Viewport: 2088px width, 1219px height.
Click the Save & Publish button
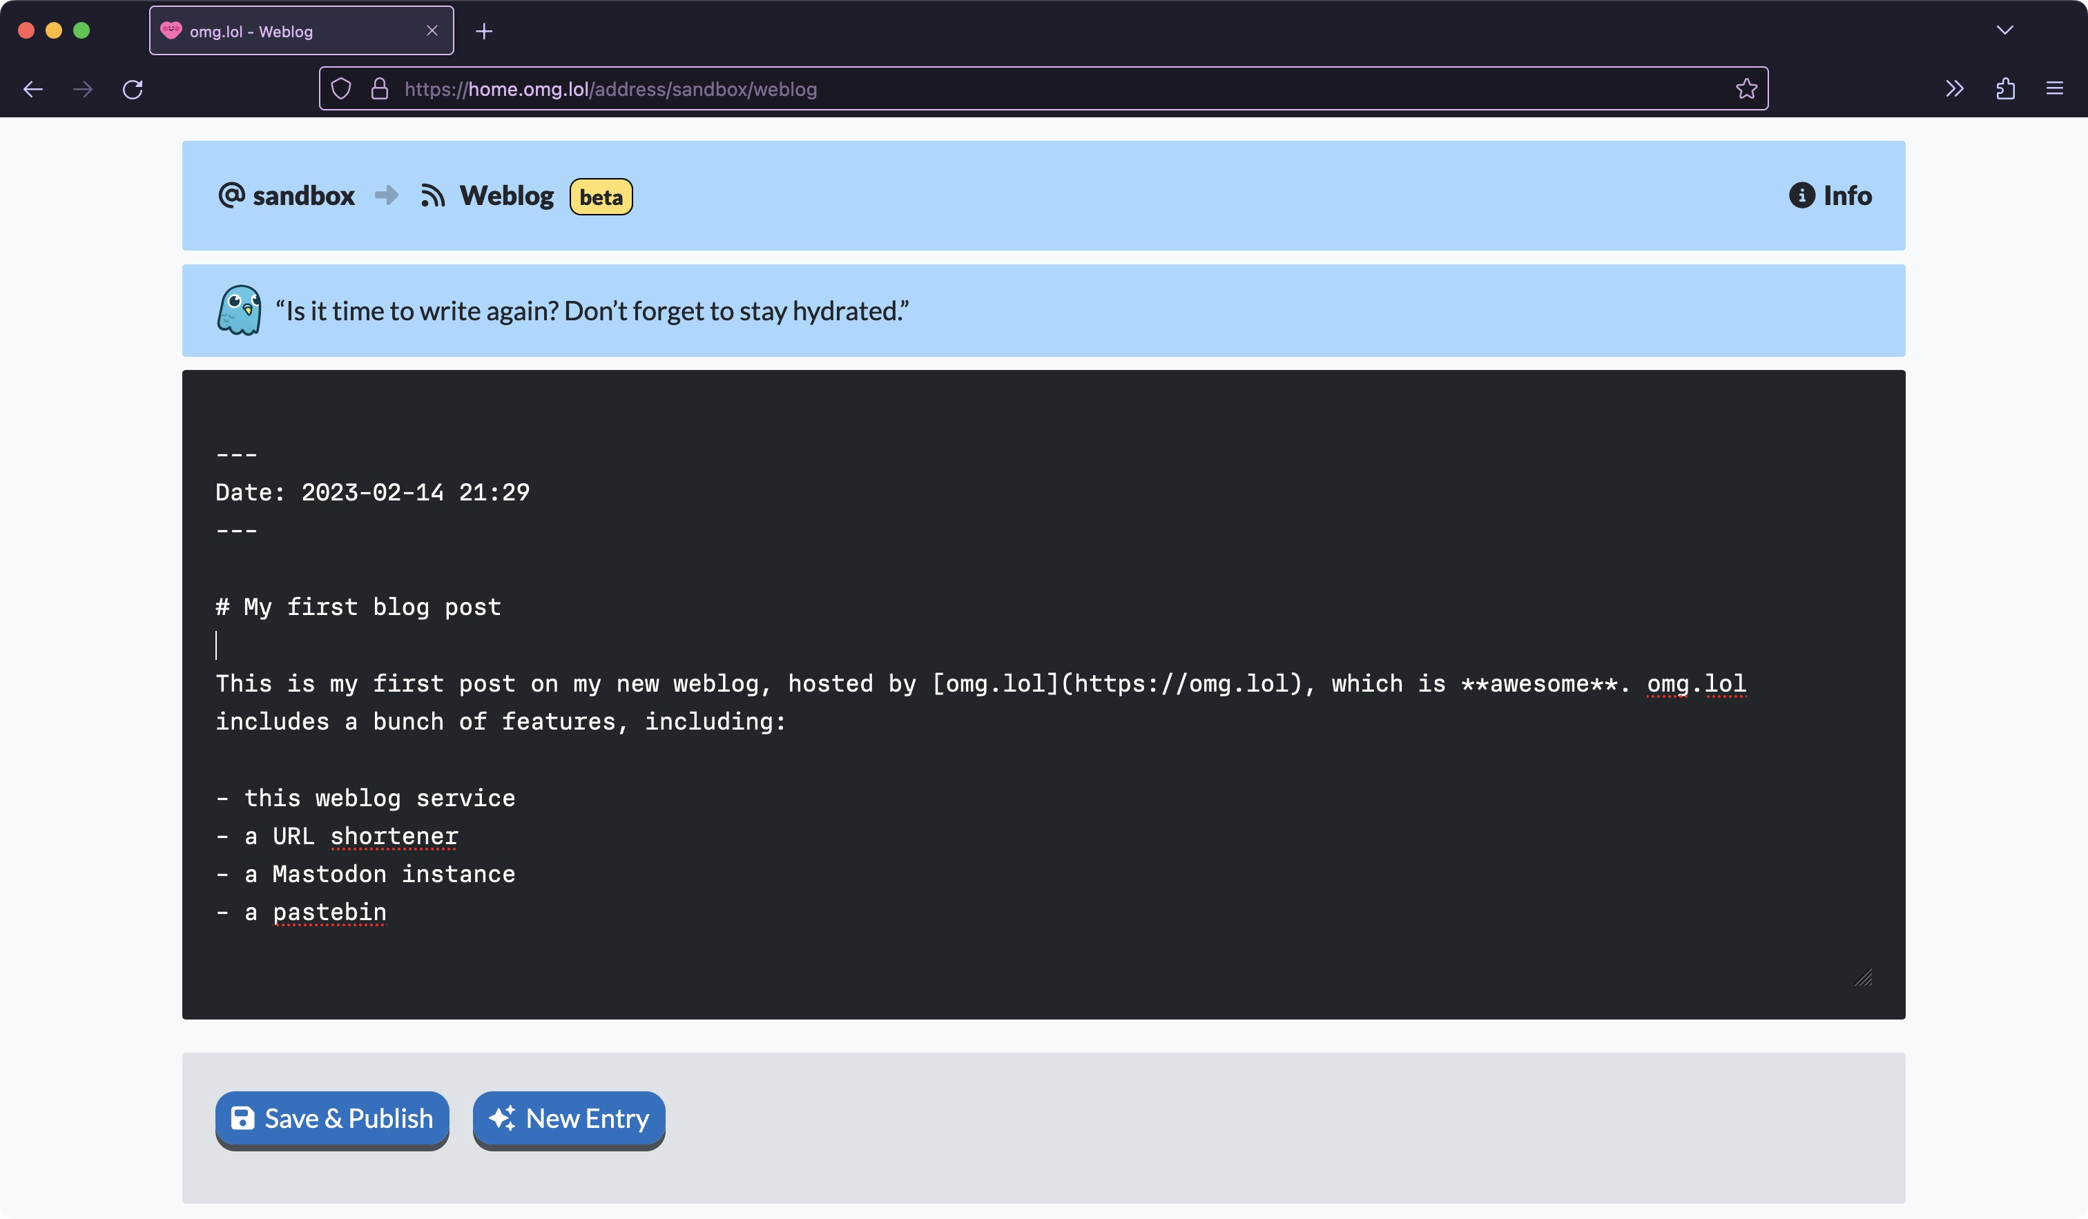click(331, 1118)
